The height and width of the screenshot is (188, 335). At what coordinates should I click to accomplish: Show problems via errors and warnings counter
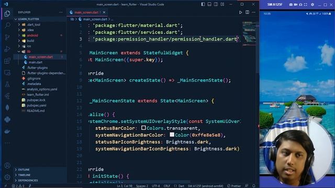pyautogui.click(x=18, y=186)
